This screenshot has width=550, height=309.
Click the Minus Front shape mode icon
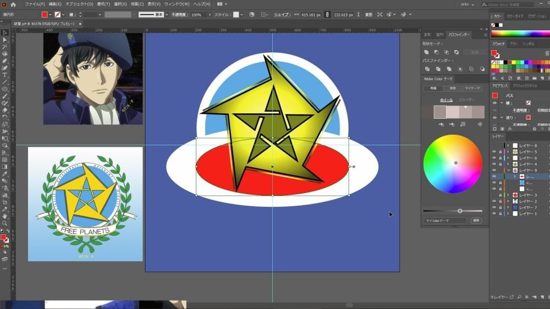point(436,52)
